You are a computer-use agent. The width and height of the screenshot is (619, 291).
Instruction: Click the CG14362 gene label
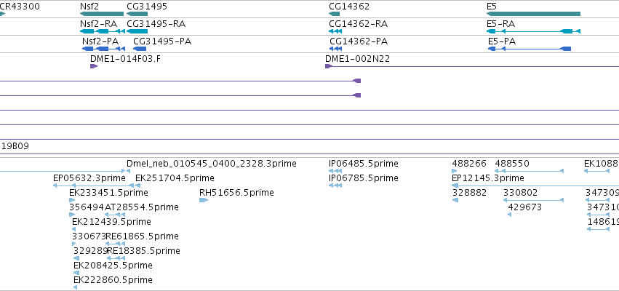349,7
